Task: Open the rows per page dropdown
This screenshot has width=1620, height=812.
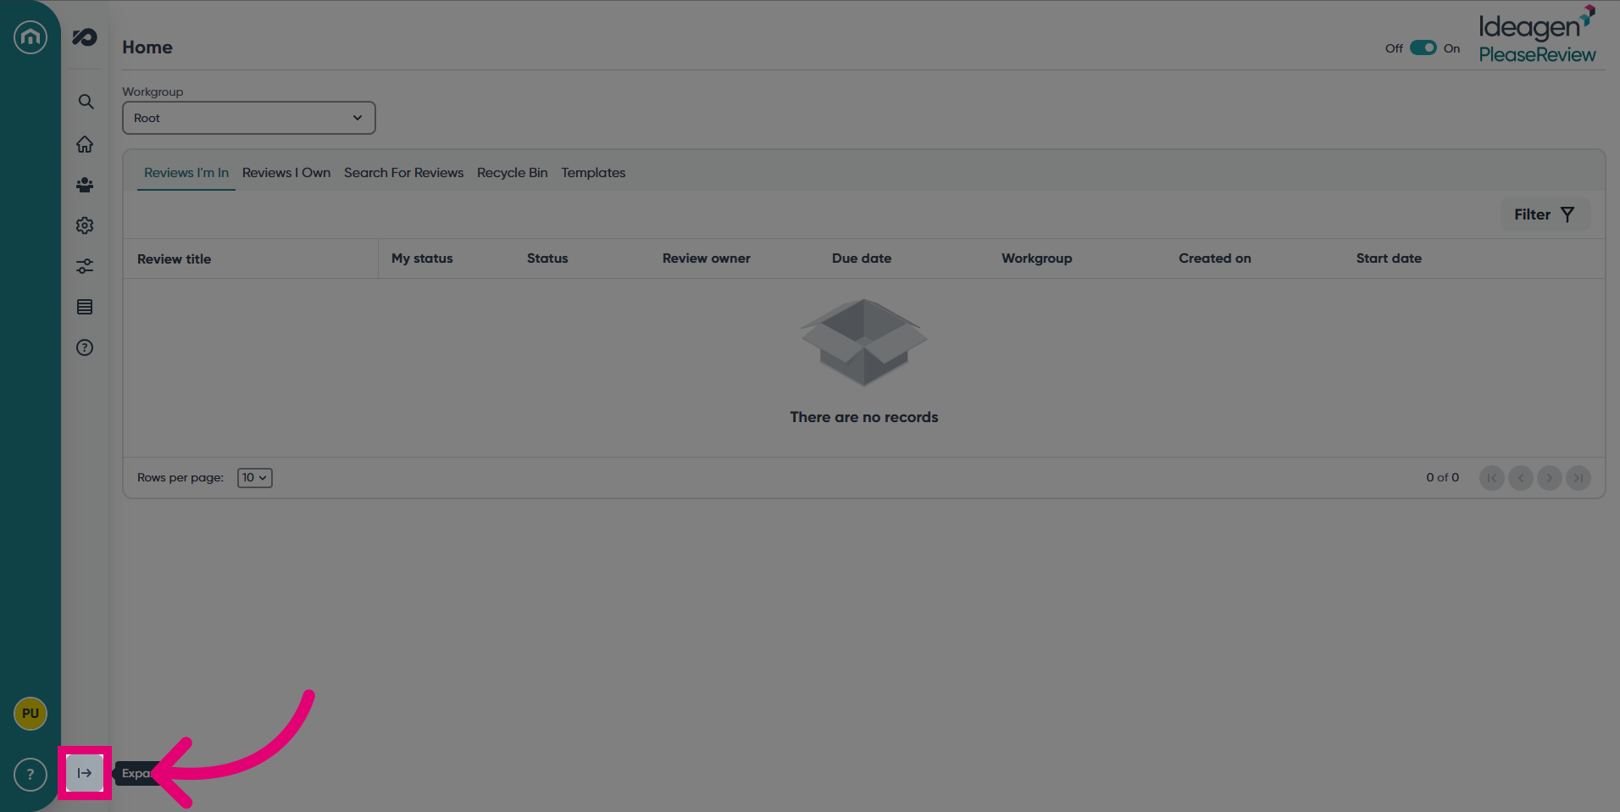Action: pos(255,478)
